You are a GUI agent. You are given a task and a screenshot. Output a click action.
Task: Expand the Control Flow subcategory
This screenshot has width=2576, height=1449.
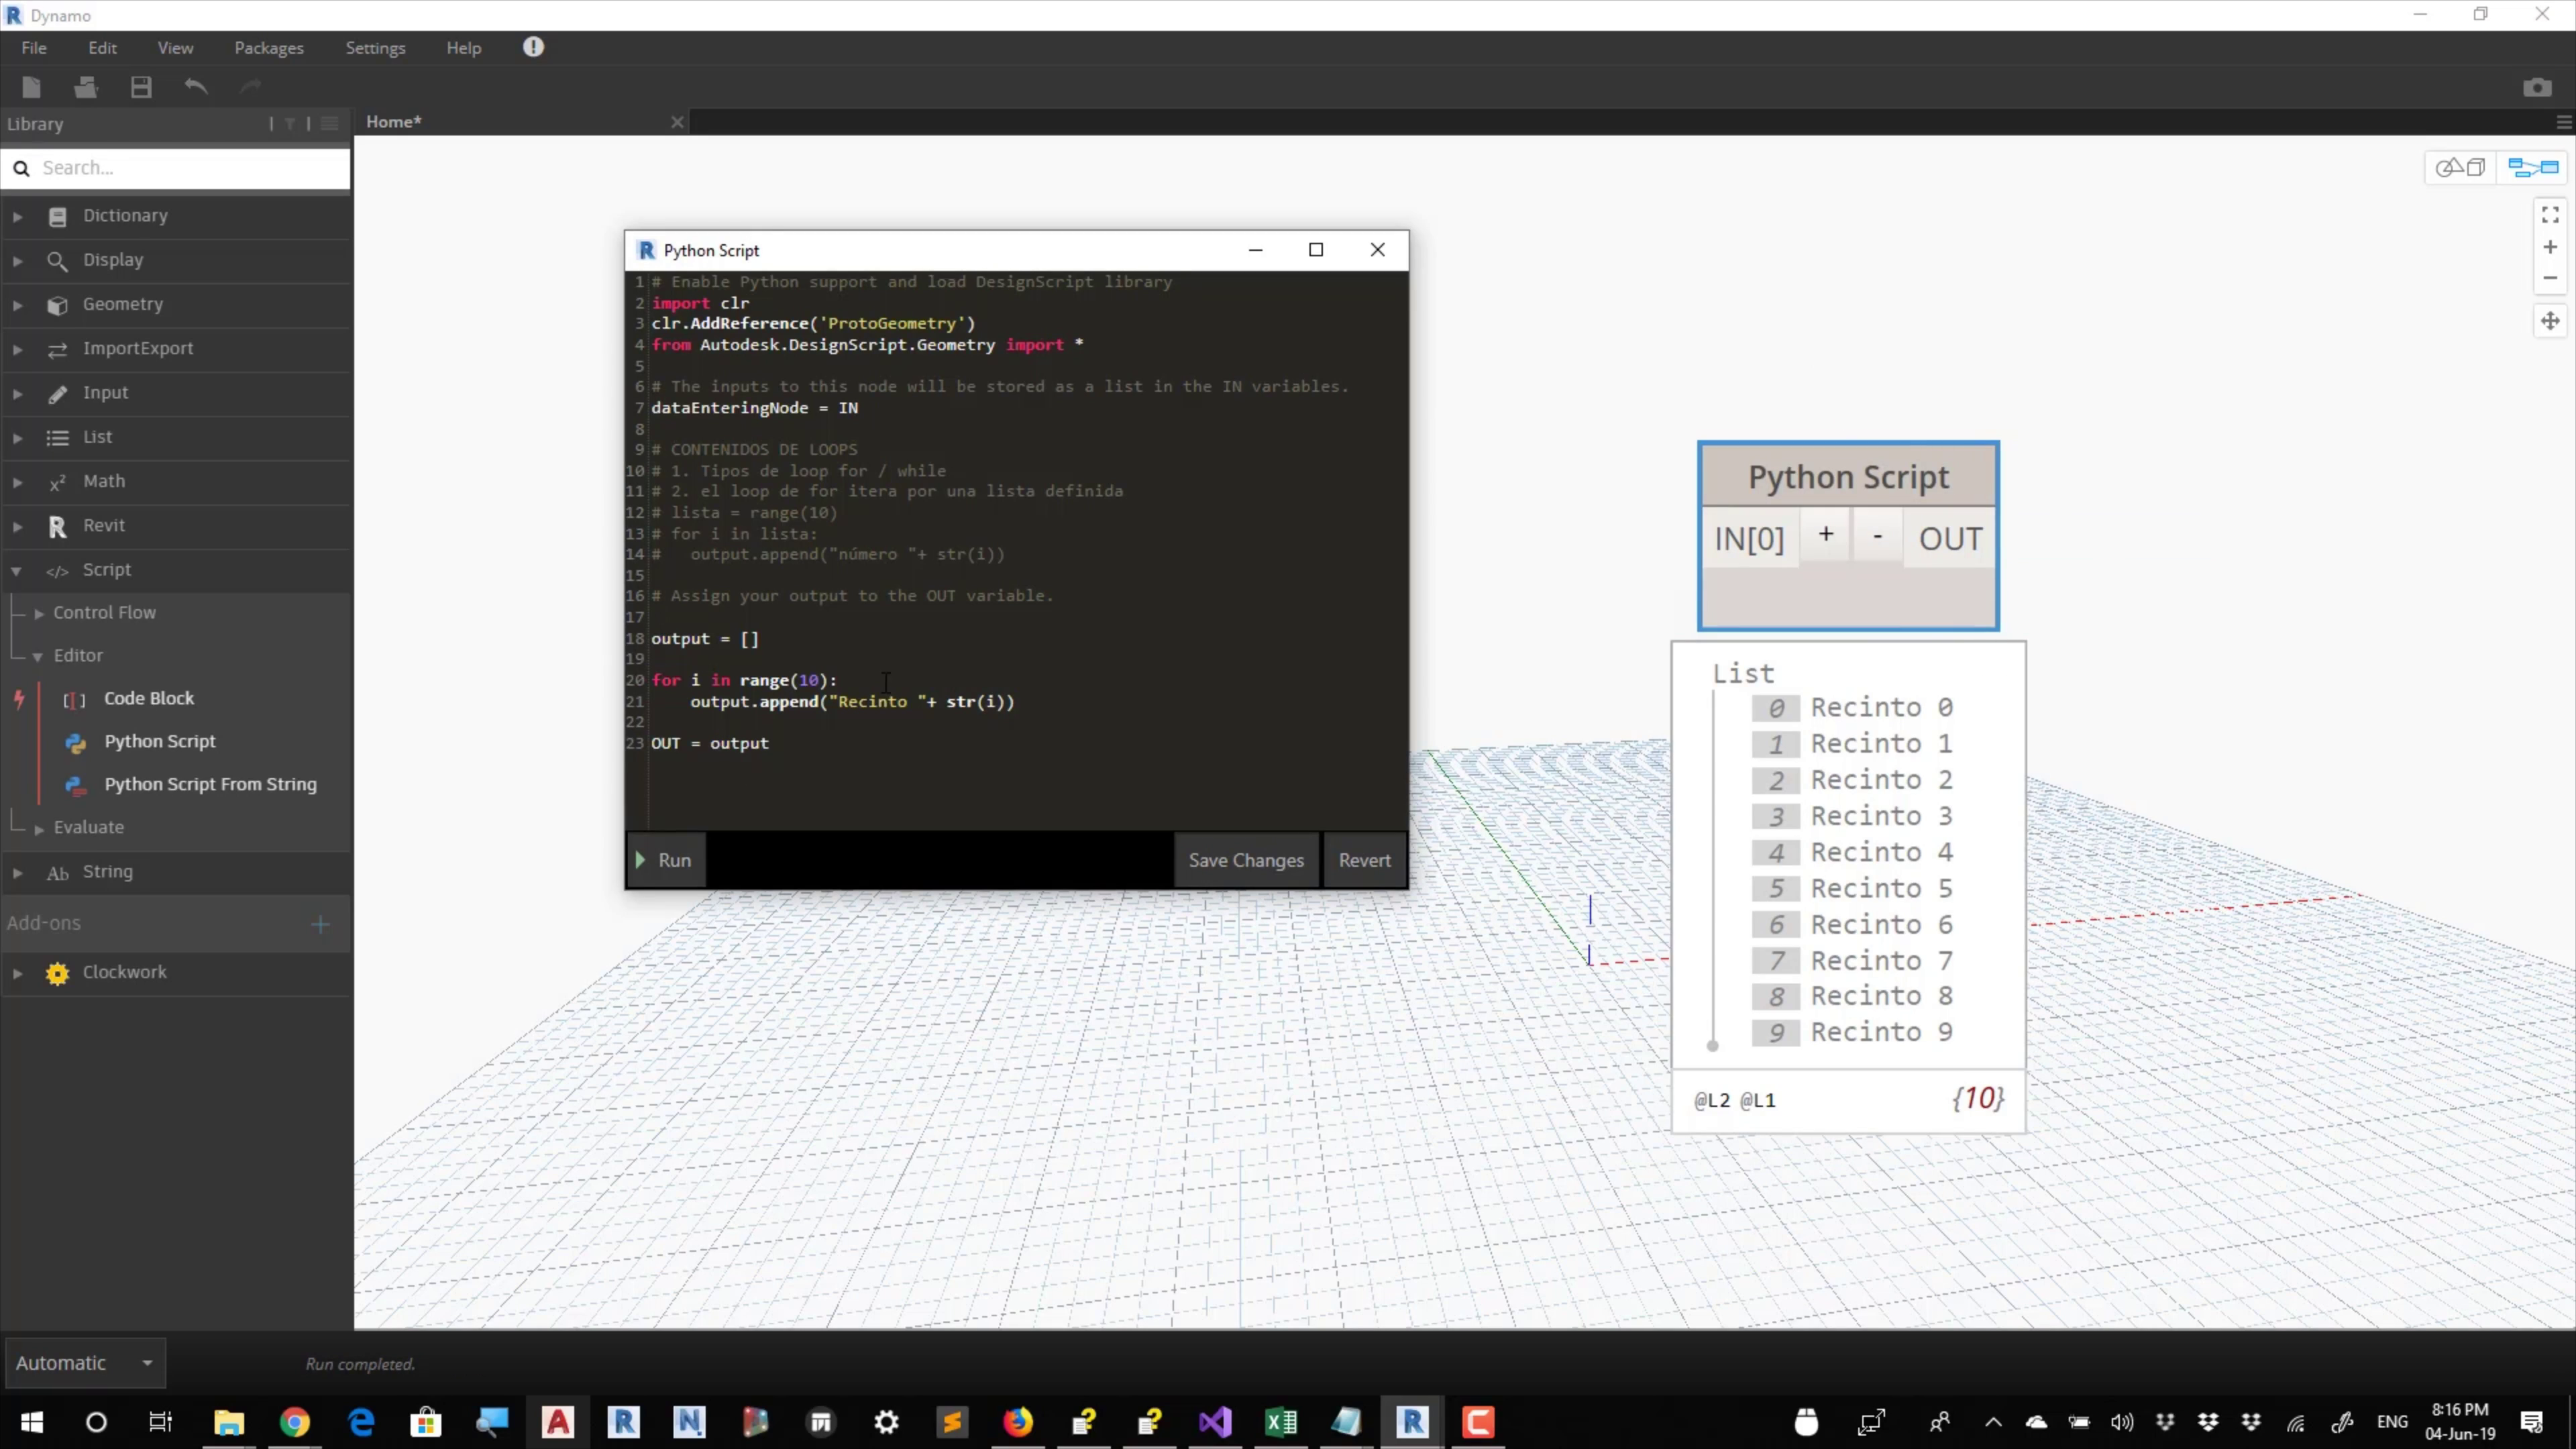click(39, 613)
